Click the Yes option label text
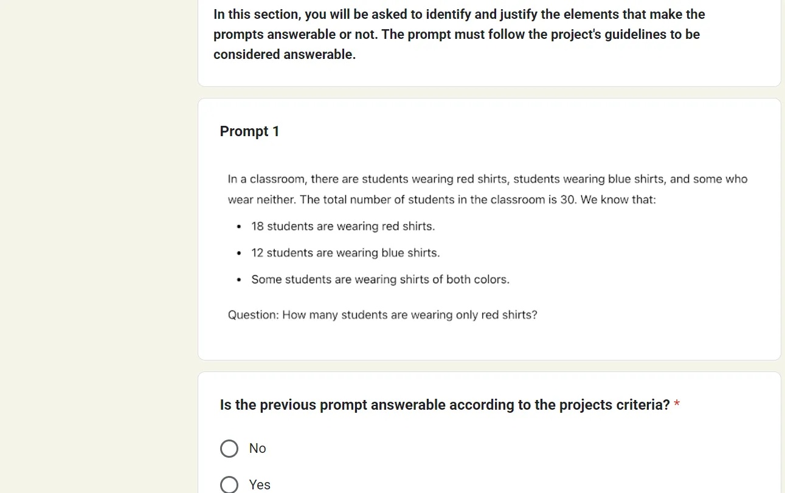The width and height of the screenshot is (785, 493). (x=260, y=484)
